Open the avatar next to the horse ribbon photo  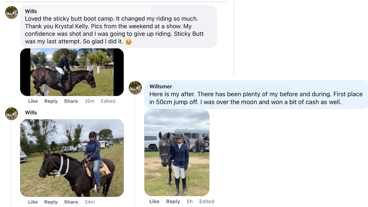[x=12, y=114]
